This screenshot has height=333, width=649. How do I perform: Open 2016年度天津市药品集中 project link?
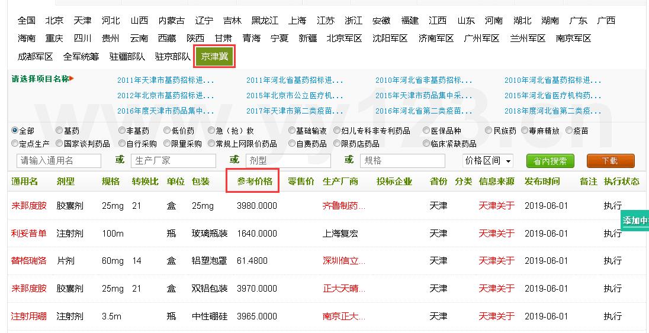coord(166,111)
